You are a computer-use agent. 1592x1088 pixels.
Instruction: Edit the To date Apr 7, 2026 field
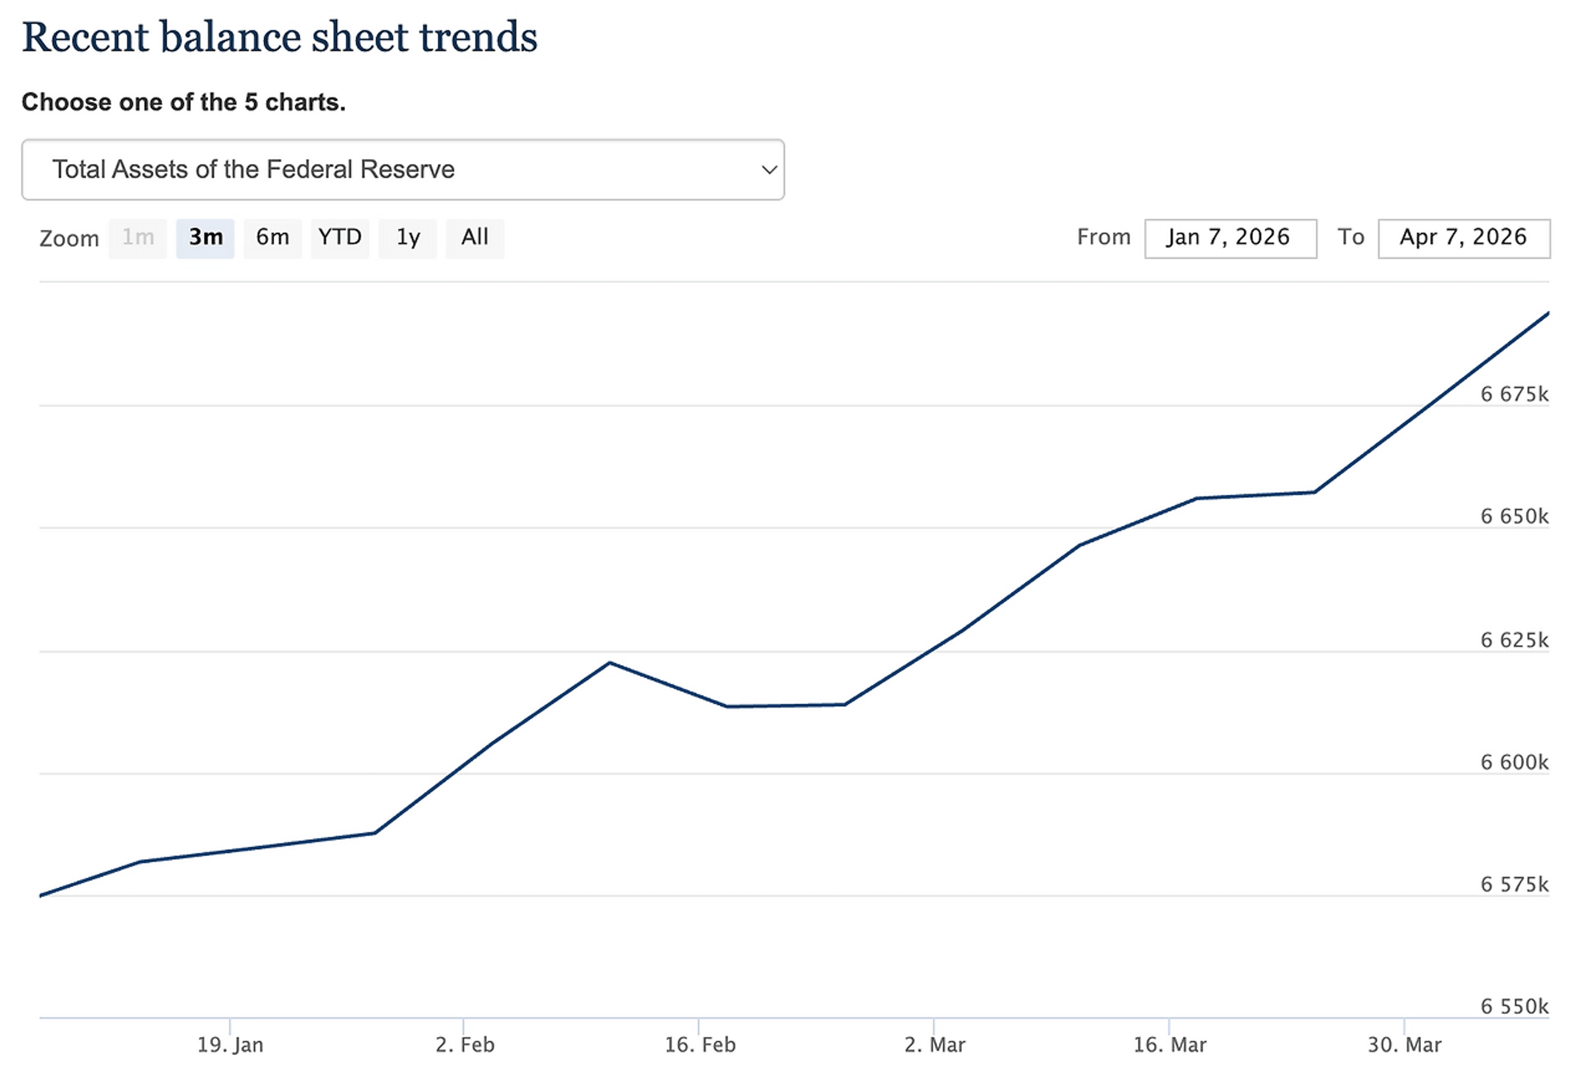coord(1464,238)
